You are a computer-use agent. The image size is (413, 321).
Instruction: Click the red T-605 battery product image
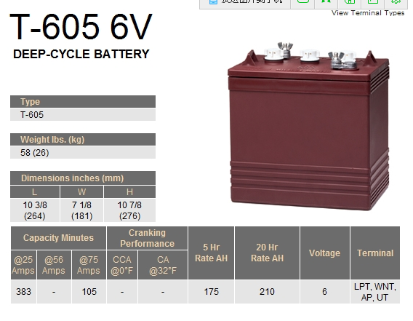(x=308, y=126)
